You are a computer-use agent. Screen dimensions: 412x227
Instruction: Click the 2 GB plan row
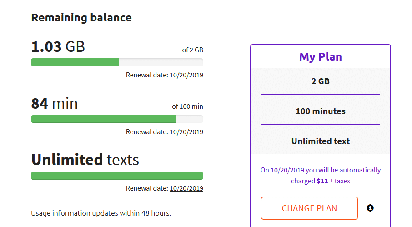pyautogui.click(x=320, y=81)
